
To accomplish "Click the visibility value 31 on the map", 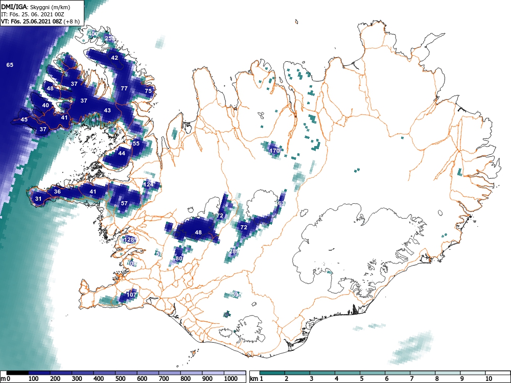I will 38,199.
